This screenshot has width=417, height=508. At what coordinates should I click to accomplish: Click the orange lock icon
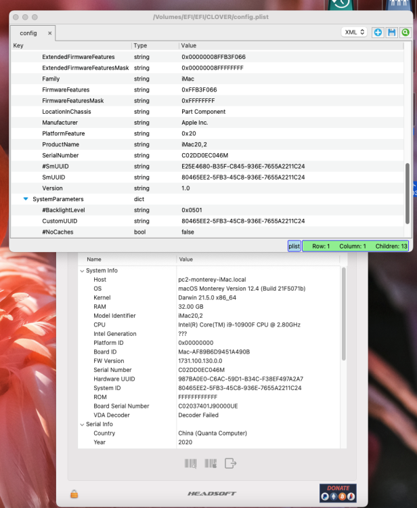(x=74, y=494)
